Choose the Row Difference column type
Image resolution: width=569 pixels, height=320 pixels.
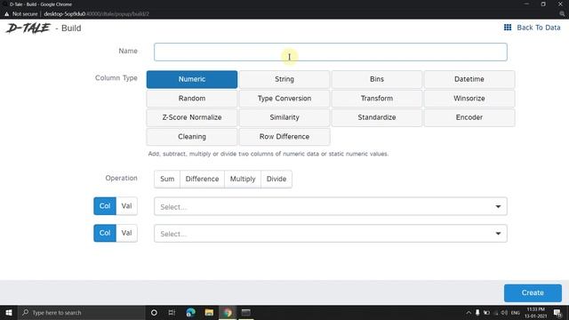(284, 137)
